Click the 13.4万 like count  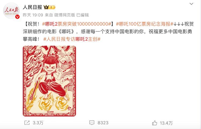[x=166, y=123]
